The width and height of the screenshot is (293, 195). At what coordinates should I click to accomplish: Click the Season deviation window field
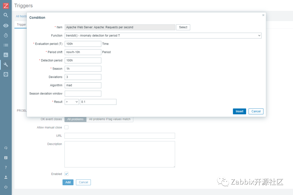pos(83,94)
